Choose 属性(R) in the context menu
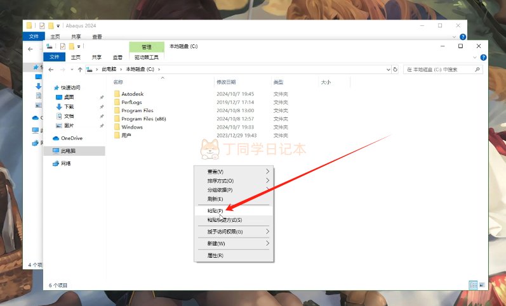Screen dimensions: 506x306 (234, 255)
